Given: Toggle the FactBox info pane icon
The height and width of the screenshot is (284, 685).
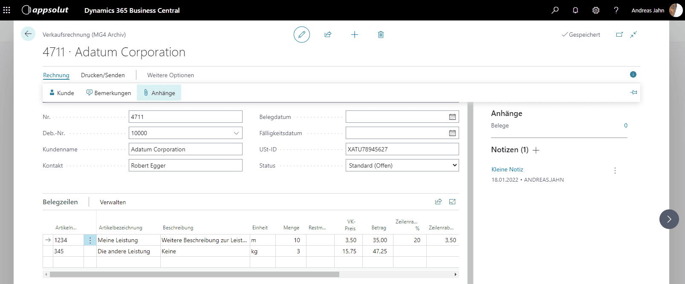Looking at the screenshot, I should (x=633, y=75).
